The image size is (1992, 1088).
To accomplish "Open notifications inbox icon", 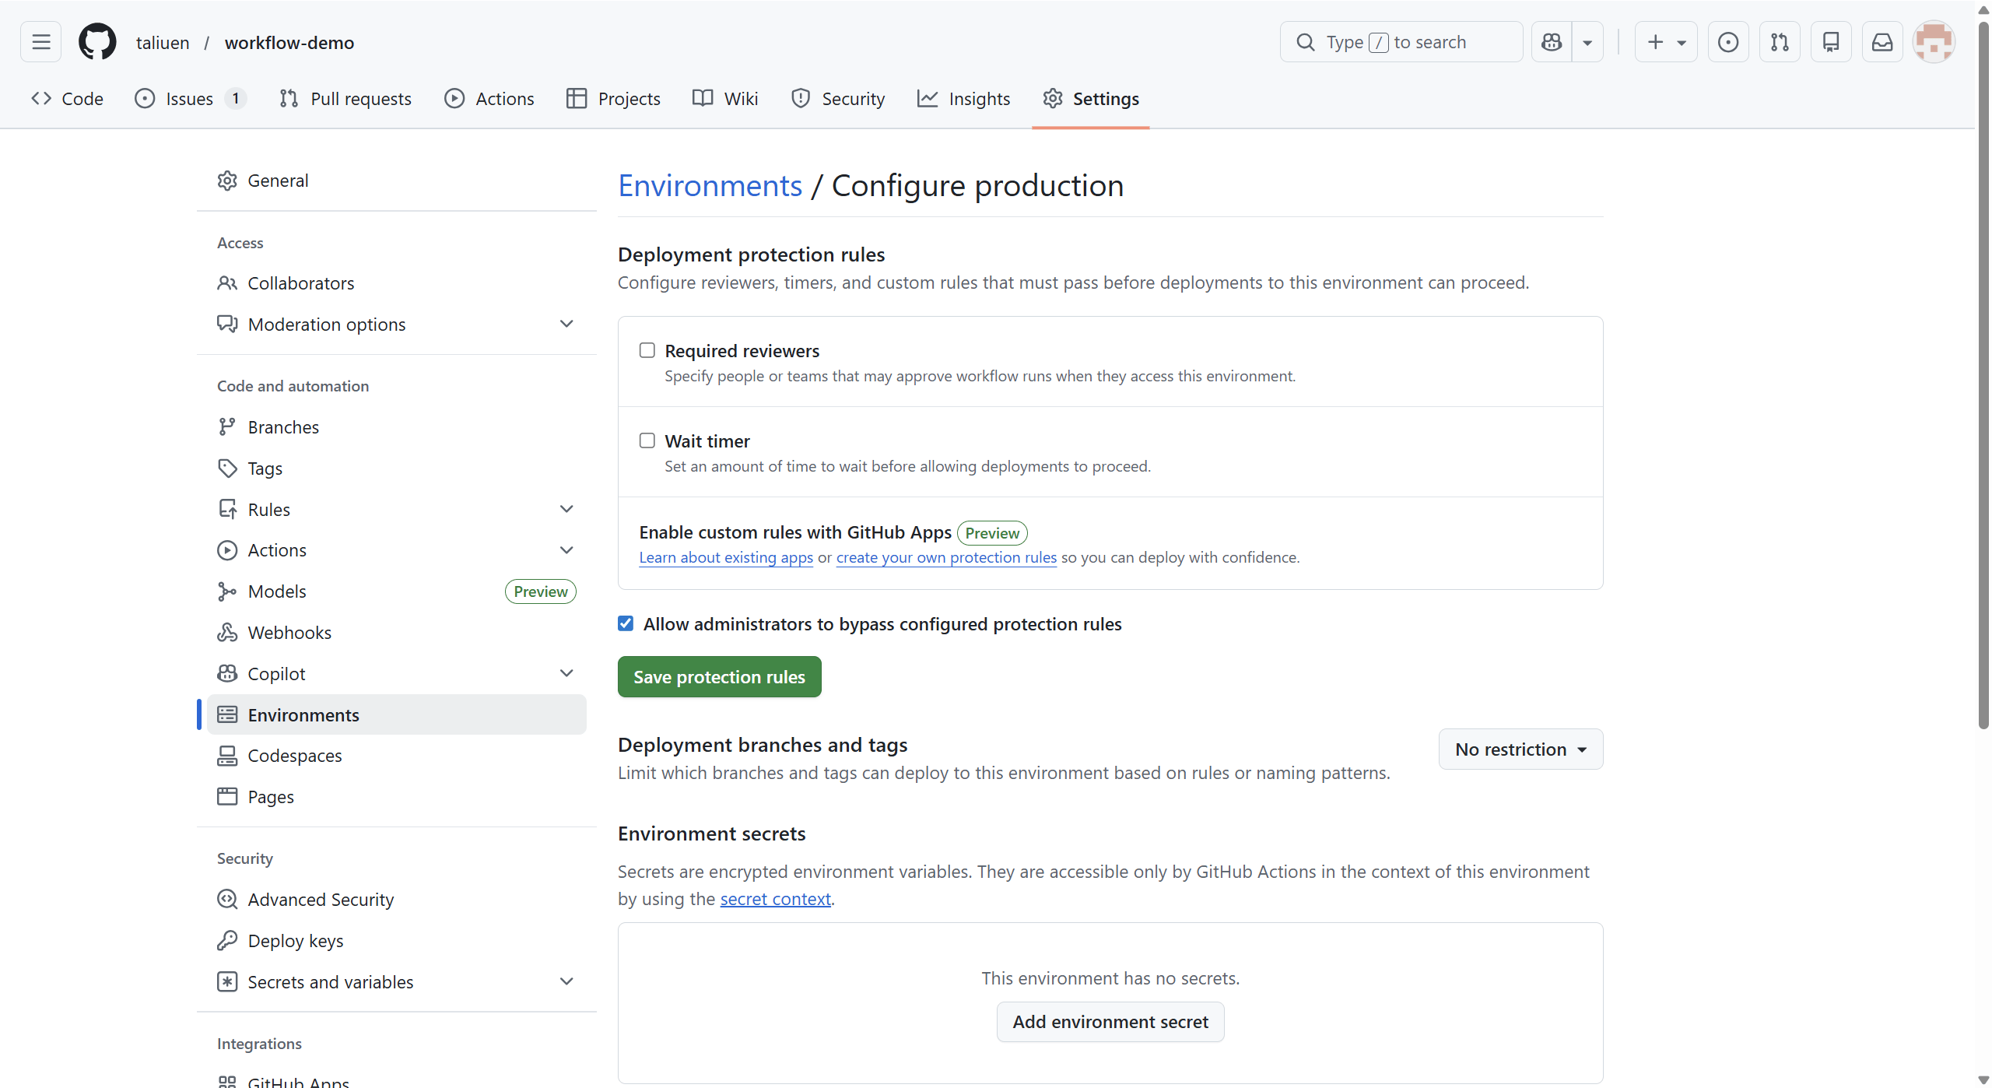I will 1882,42.
